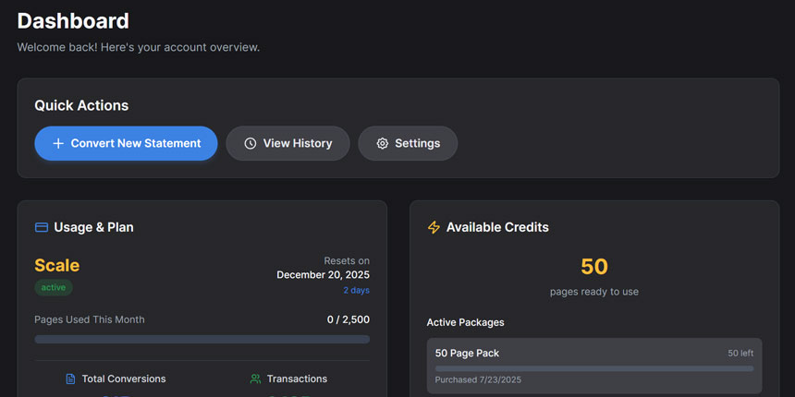The height and width of the screenshot is (397, 795).
Task: Open View History
Action: [287, 143]
